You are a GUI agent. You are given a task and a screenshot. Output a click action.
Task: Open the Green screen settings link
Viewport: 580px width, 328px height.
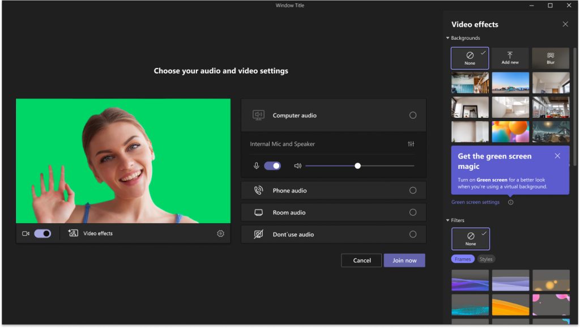click(x=475, y=202)
